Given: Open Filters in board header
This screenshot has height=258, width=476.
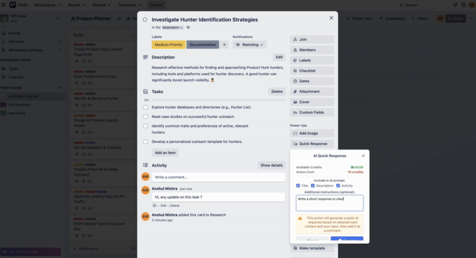Looking at the screenshot, I should pos(420,18).
